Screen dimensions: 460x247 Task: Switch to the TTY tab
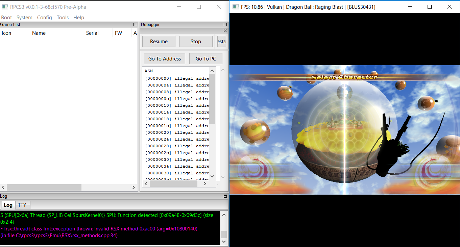22,205
